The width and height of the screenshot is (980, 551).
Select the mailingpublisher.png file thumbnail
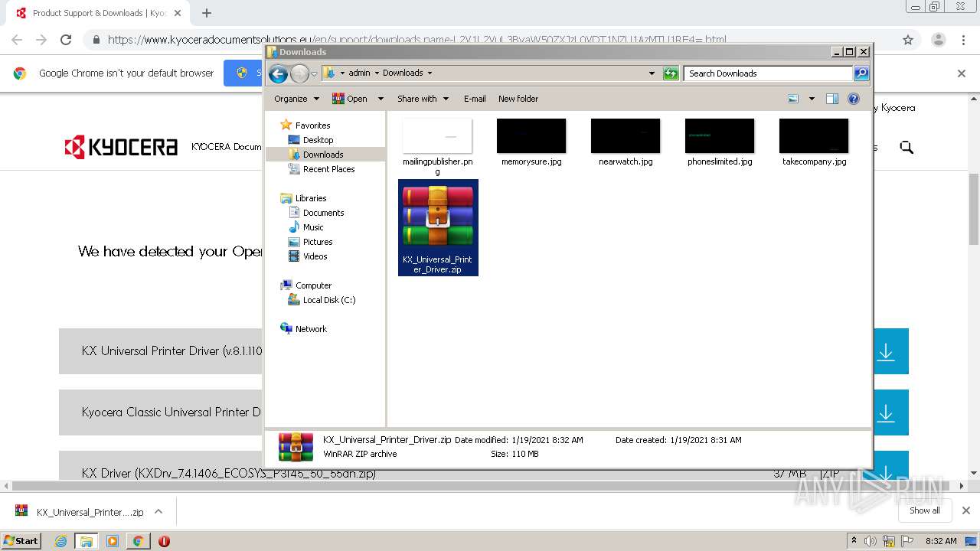point(437,136)
